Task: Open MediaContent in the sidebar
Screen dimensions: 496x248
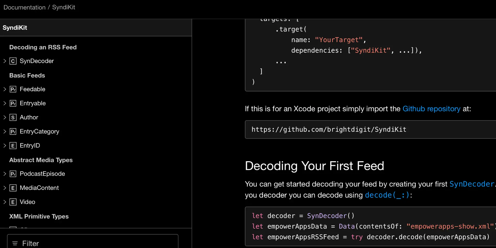Action: (x=39, y=188)
